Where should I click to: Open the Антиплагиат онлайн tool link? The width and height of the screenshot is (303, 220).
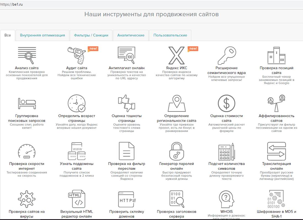pyautogui.click(x=126, y=68)
